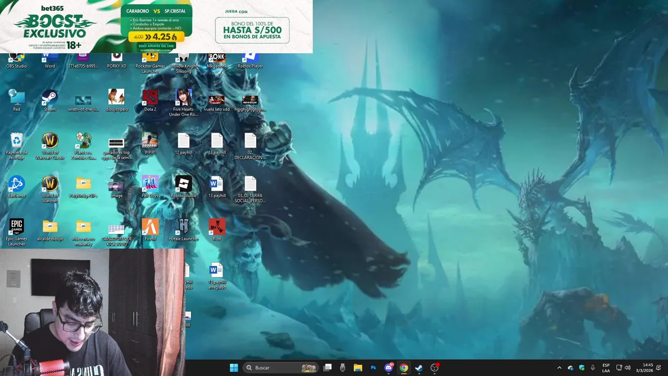Open the Word desktop shortcut
The image size is (668, 376).
pyautogui.click(x=50, y=61)
